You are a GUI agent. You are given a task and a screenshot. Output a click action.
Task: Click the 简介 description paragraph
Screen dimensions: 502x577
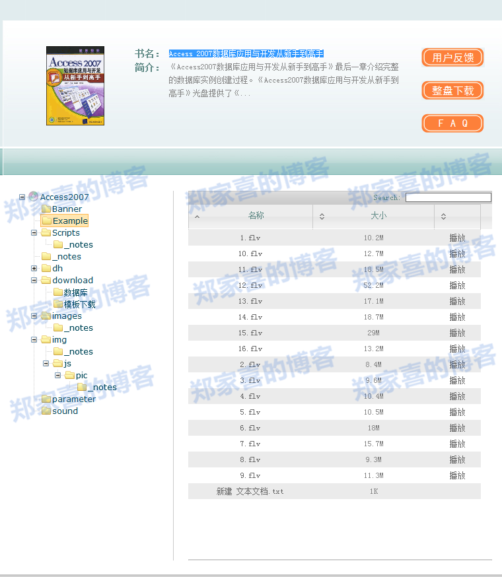pyautogui.click(x=283, y=81)
